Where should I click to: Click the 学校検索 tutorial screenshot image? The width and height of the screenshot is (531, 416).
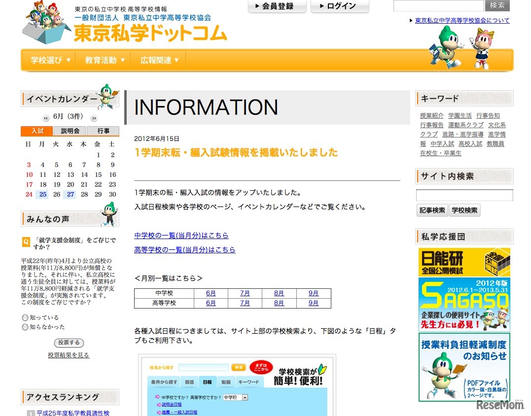[x=237, y=385]
